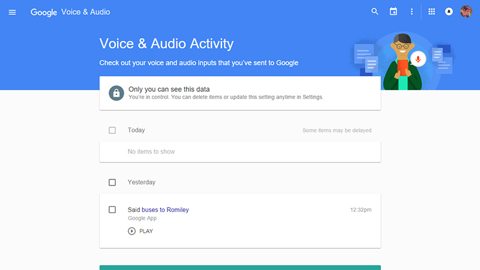
Task: Click the 'Yesterday' section label
Action: click(142, 182)
